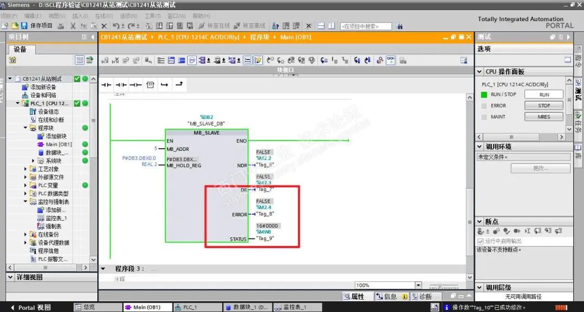This screenshot has height=312, width=584.
Task: Open the Options (选项) menu
Action: 129,16
